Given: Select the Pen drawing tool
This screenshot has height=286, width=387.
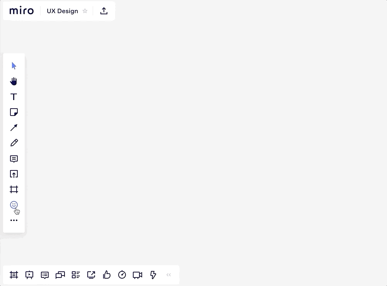Looking at the screenshot, I should pyautogui.click(x=14, y=143).
